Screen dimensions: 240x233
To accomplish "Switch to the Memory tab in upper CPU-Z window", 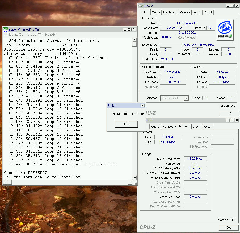I will coord(185,12).
